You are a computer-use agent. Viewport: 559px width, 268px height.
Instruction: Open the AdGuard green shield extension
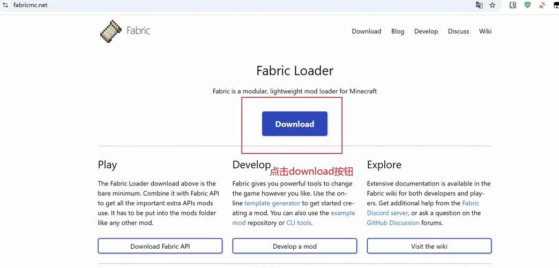(527, 5)
